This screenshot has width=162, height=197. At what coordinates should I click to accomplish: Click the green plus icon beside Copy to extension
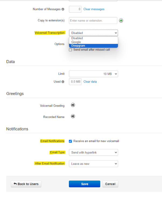point(121,20)
